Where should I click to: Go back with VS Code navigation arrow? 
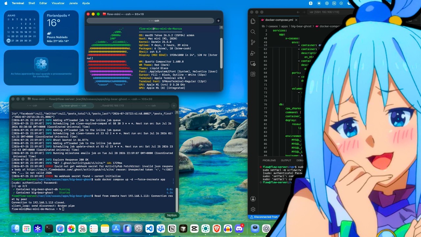(298, 12)
